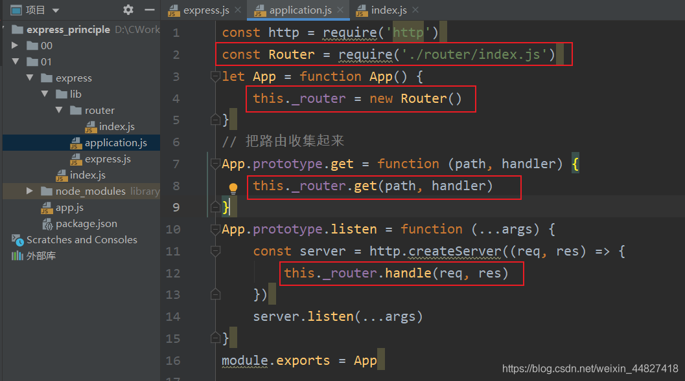Click fold end marker at line 13

click(x=215, y=294)
